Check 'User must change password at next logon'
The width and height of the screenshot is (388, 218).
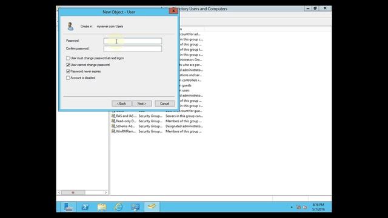68,58
